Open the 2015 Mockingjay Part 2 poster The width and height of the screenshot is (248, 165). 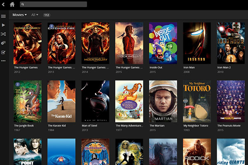[129, 43]
